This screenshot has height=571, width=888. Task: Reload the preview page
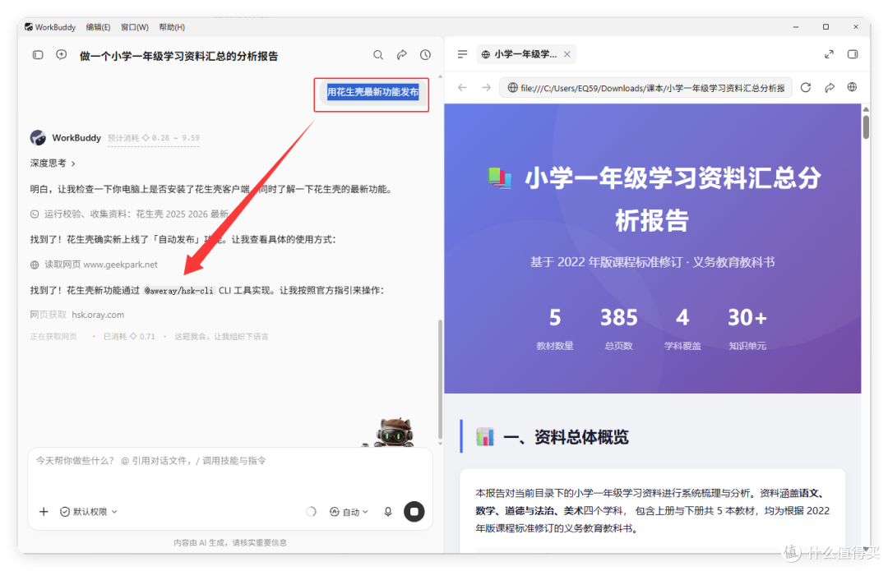(806, 88)
